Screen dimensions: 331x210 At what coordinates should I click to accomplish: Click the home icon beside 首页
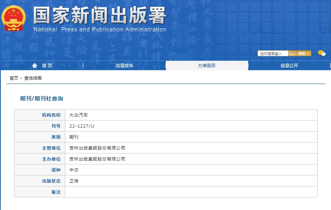point(35,66)
